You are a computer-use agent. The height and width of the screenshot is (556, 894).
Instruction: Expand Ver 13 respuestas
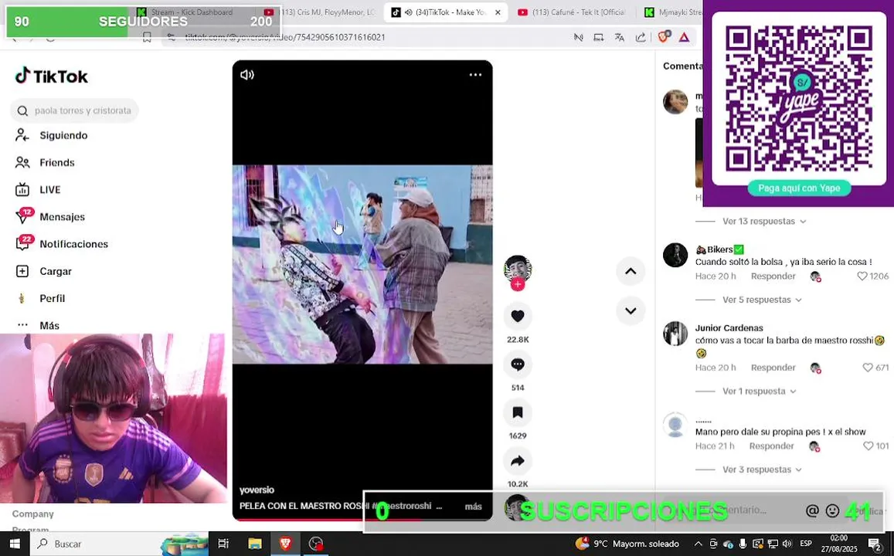[x=764, y=221]
